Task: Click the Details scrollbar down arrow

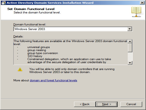Action: (x=130, y=63)
